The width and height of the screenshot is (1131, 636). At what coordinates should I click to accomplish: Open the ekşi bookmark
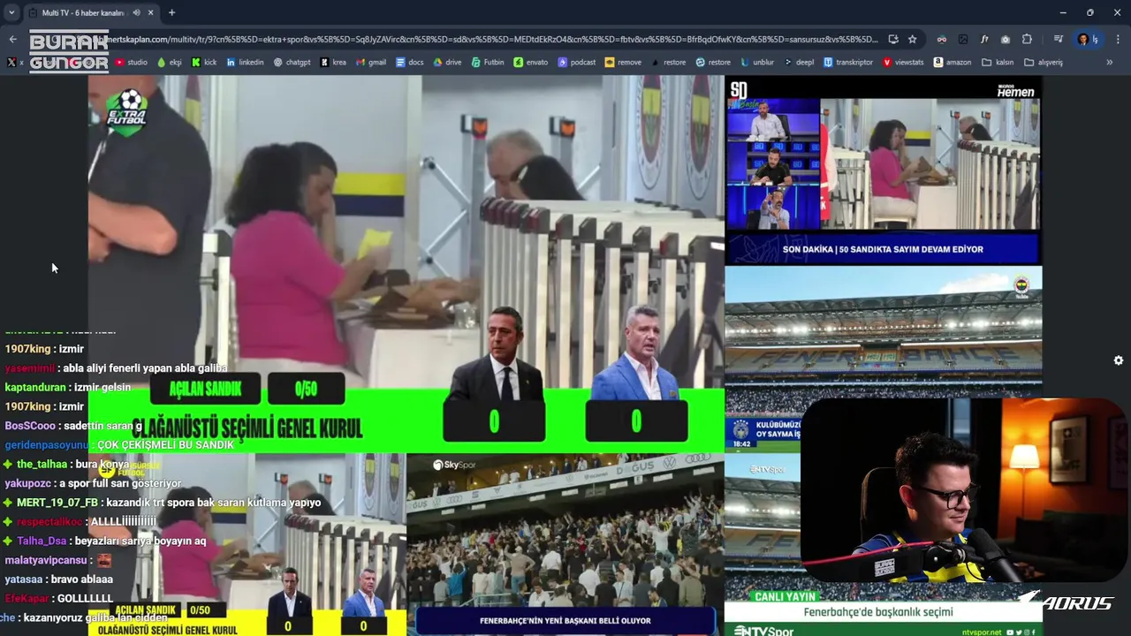click(x=169, y=63)
